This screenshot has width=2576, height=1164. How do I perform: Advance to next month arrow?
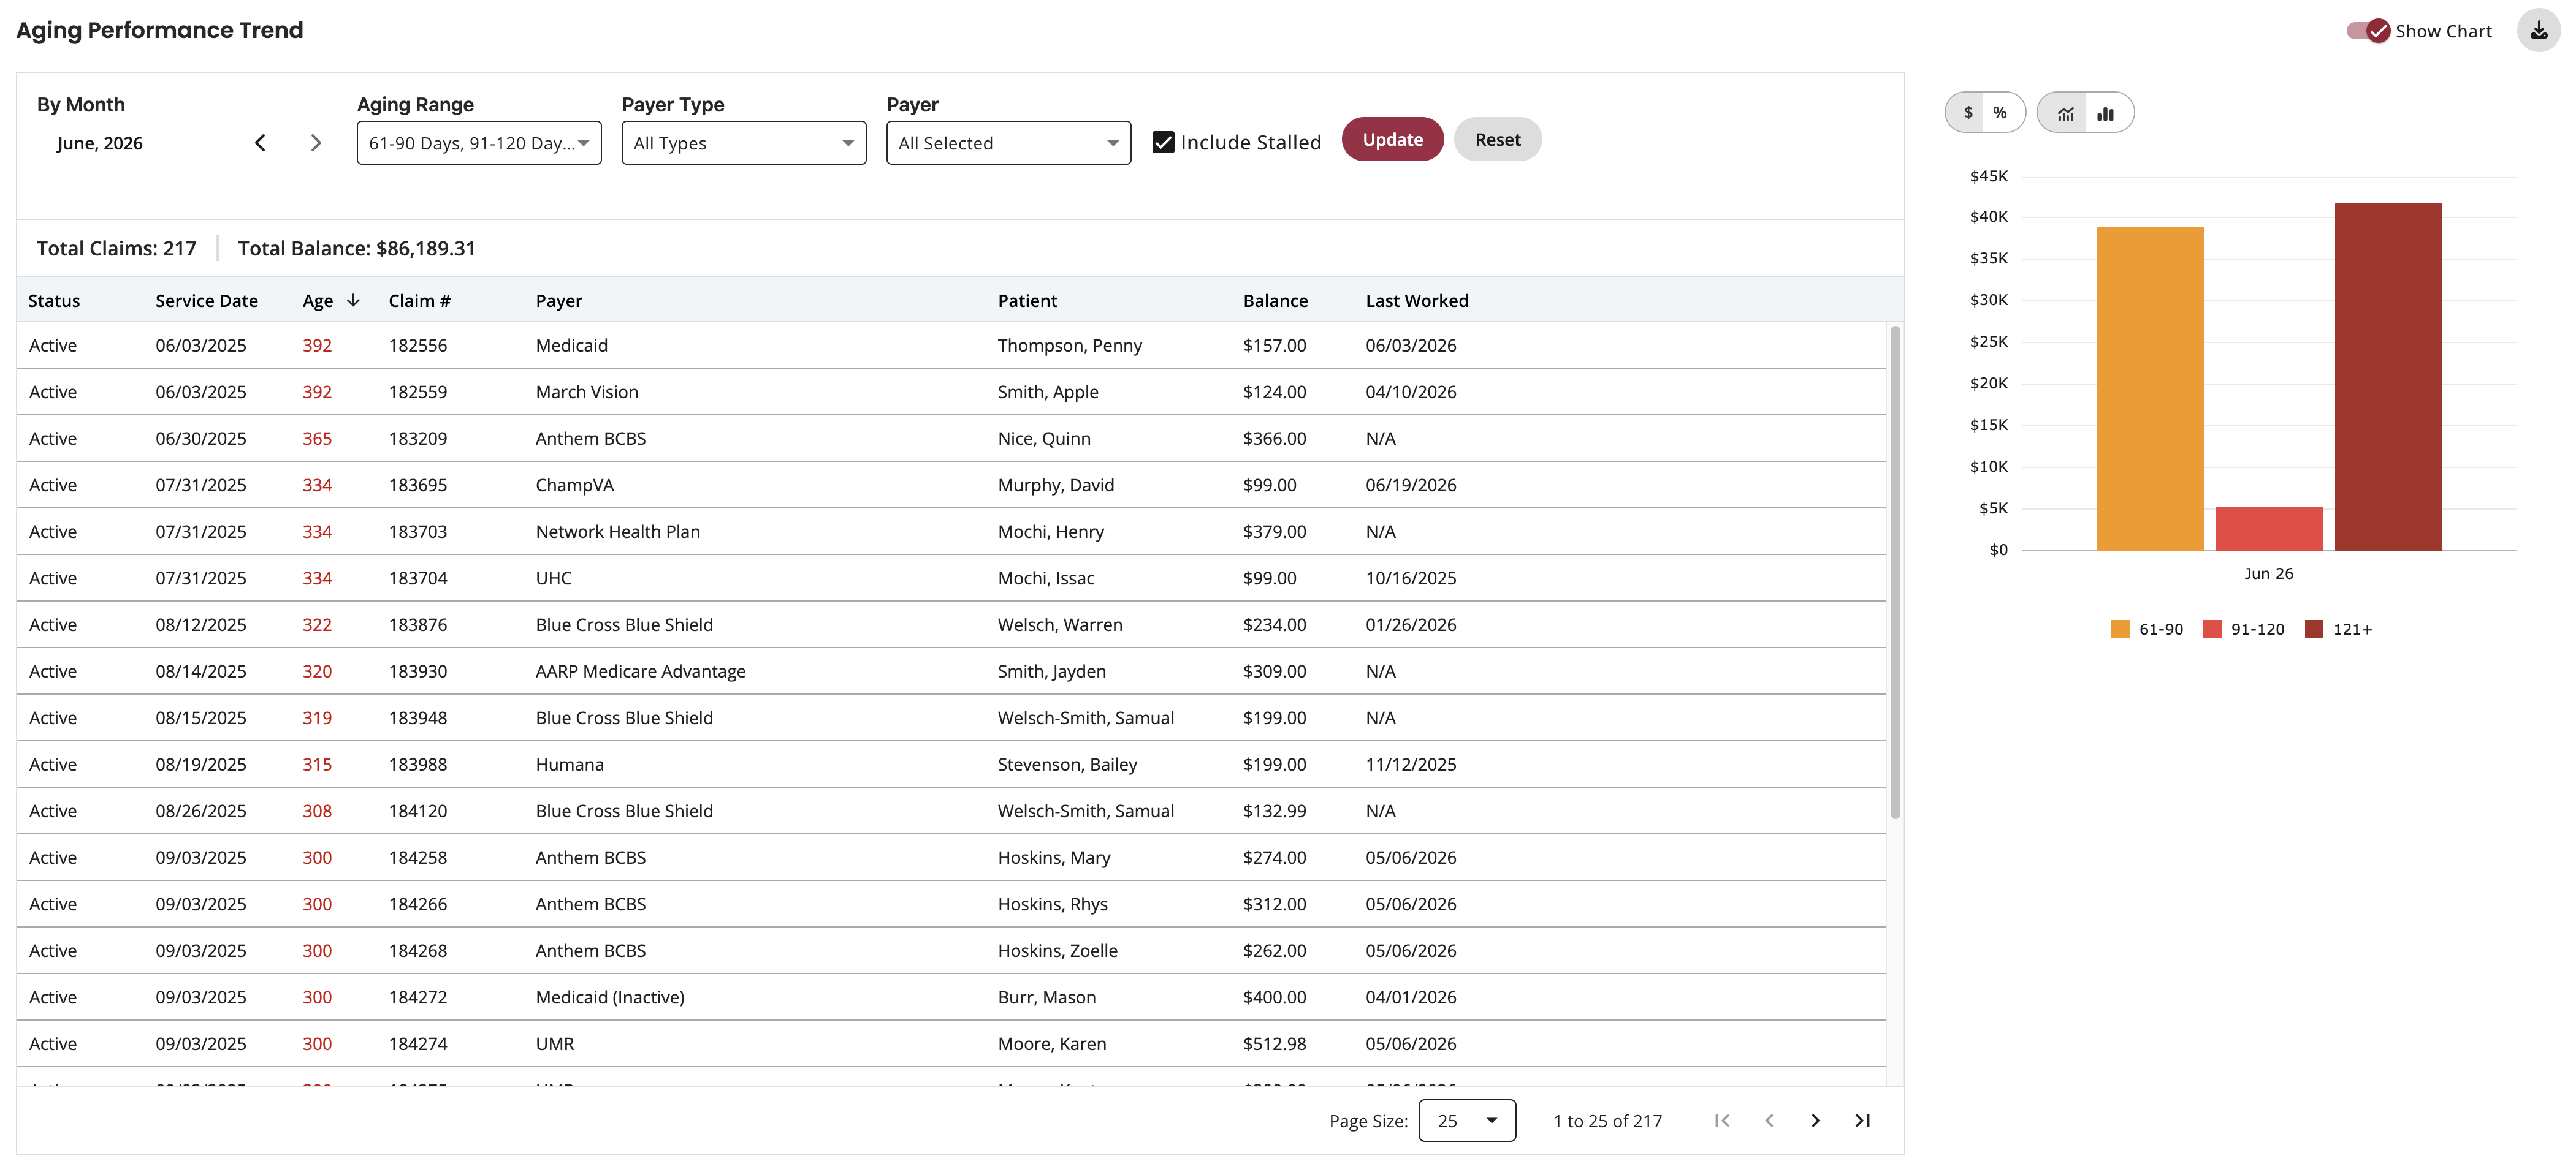(x=316, y=143)
